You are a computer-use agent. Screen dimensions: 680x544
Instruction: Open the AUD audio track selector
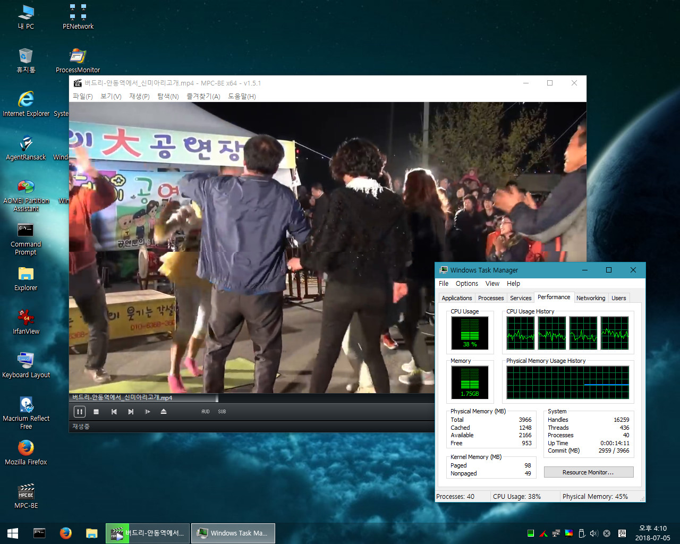[206, 412]
